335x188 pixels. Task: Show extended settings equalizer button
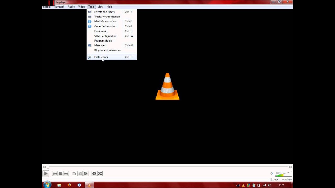tap(86, 173)
